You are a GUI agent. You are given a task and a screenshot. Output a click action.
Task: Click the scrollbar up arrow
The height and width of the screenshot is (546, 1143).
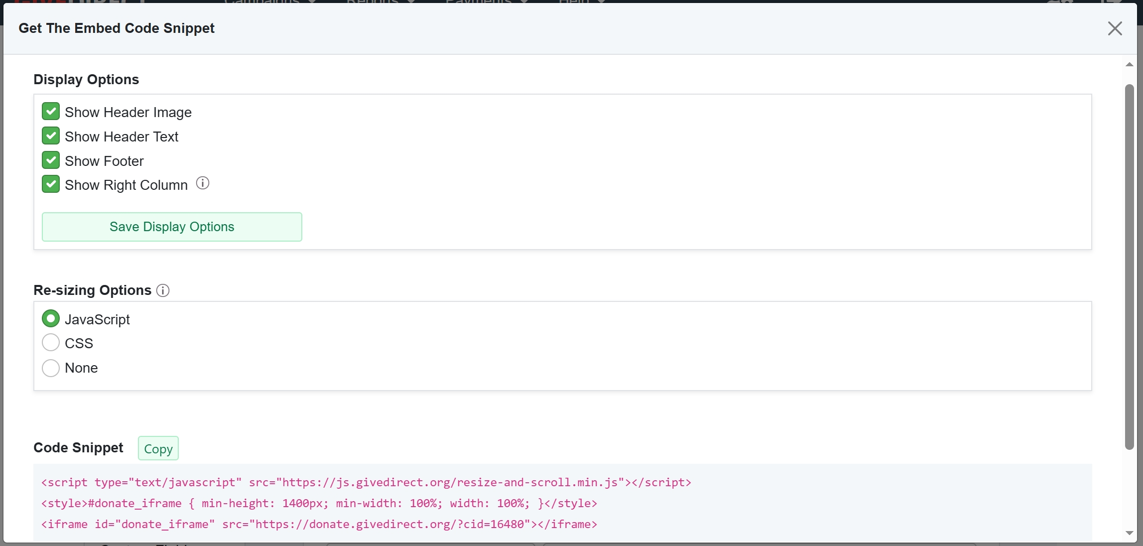pos(1129,65)
